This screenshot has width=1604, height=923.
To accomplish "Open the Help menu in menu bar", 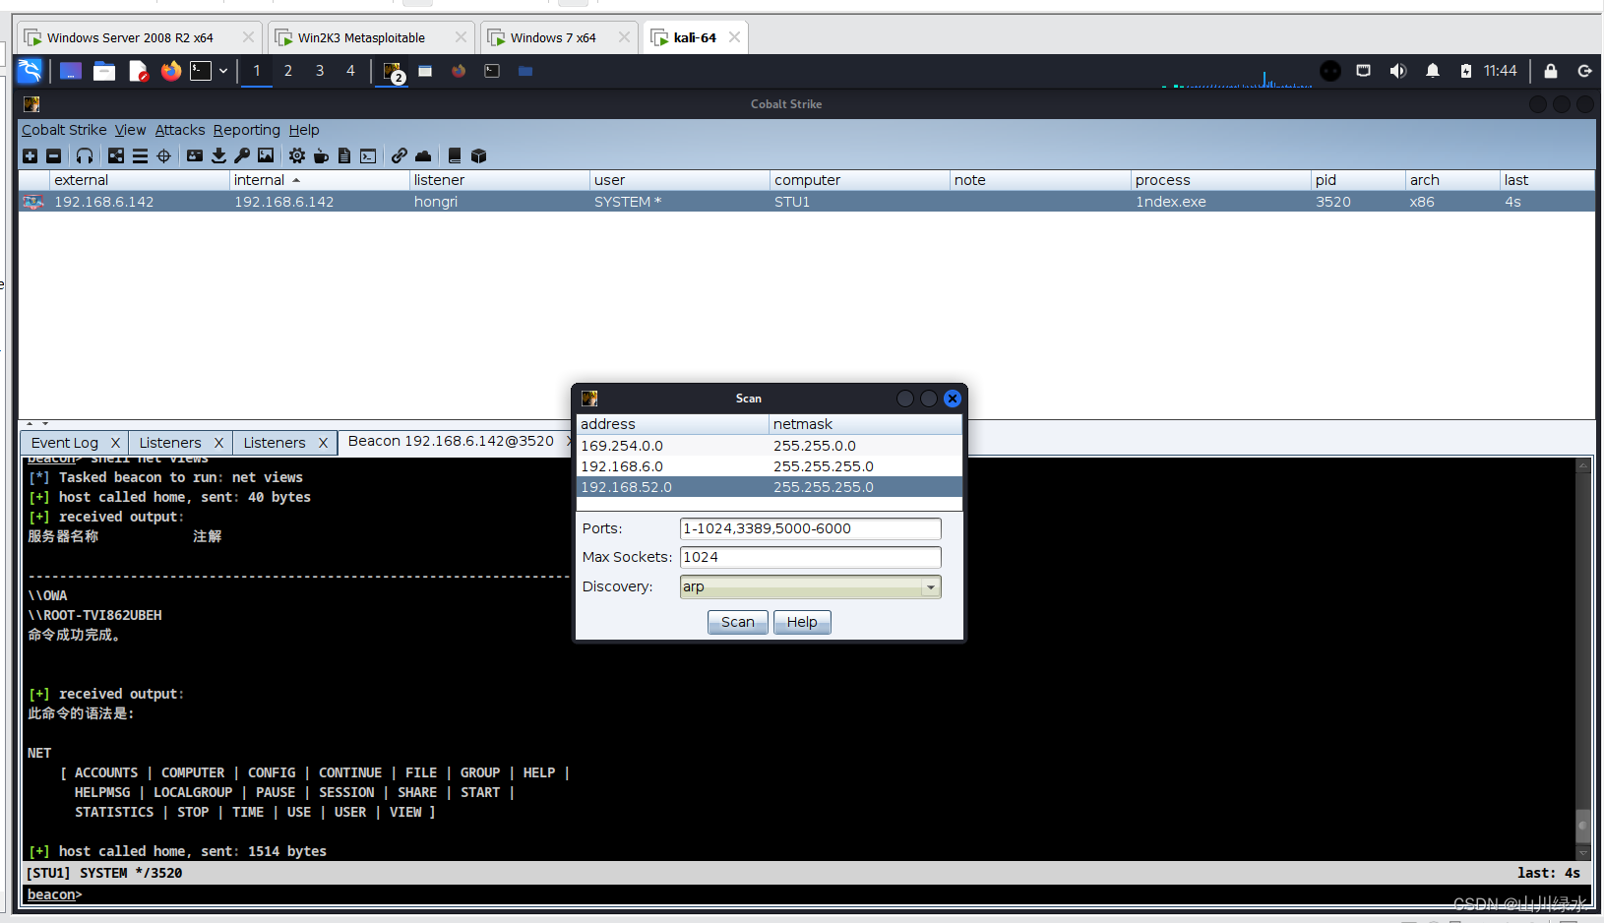I will (x=304, y=130).
